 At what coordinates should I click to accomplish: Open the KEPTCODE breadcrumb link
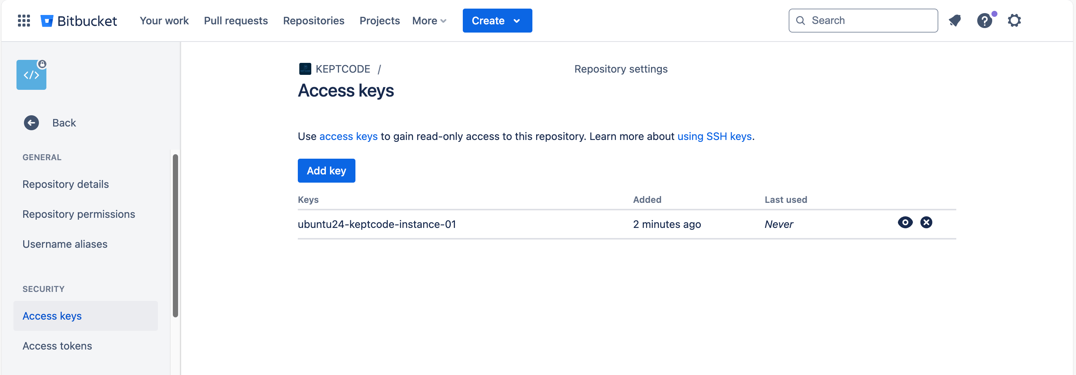point(342,69)
